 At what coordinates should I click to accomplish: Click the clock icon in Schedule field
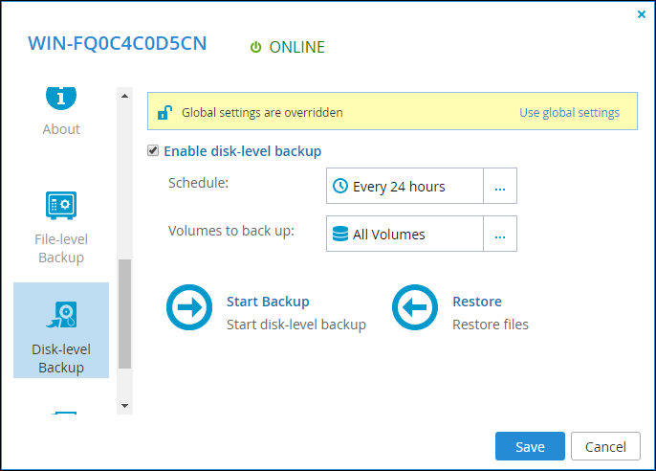340,186
